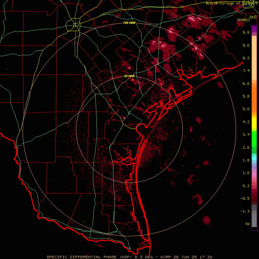Select the 5.8 value on the scale
Viewport: 259px width, 259px height.
[246, 96]
